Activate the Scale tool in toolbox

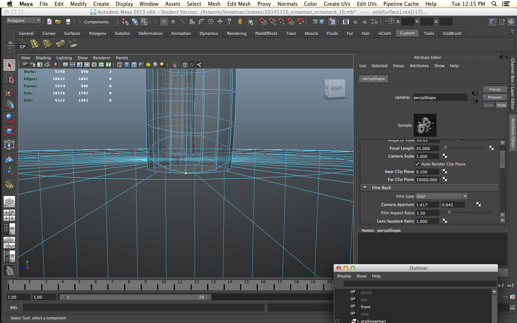point(9,131)
